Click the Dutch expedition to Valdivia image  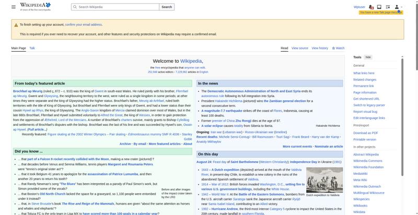click(x=324, y=180)
